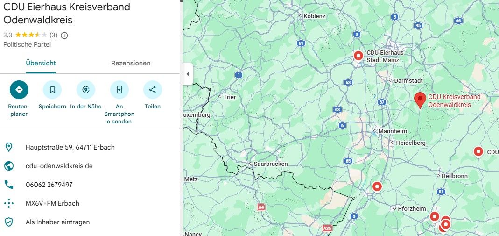Click phone number 06062 2679497

49,185
